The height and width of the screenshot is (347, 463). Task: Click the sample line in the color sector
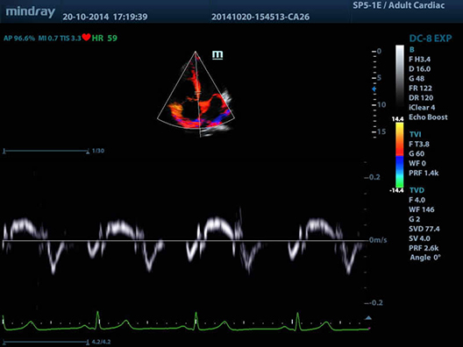click(198, 95)
